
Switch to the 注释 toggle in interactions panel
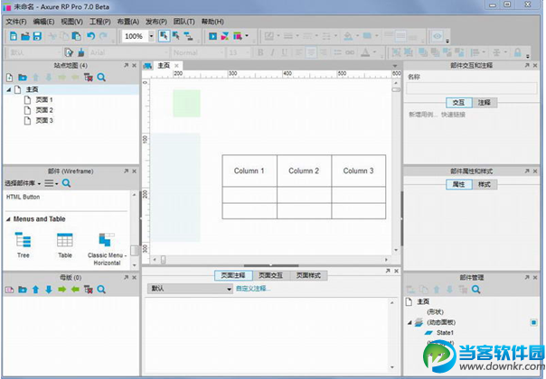[x=485, y=103]
